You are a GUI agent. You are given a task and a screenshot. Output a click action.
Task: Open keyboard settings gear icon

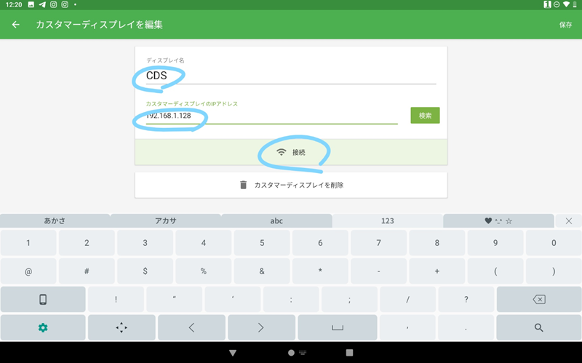click(43, 328)
